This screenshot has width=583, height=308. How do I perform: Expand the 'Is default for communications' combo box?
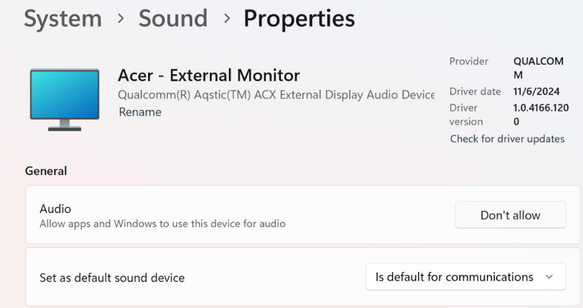pos(465,277)
